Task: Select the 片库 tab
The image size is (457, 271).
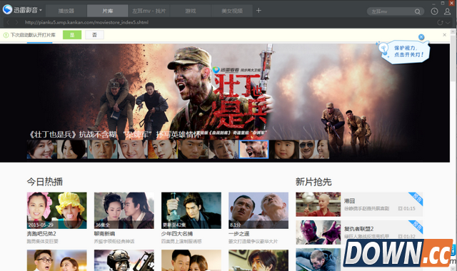Action: coord(108,11)
